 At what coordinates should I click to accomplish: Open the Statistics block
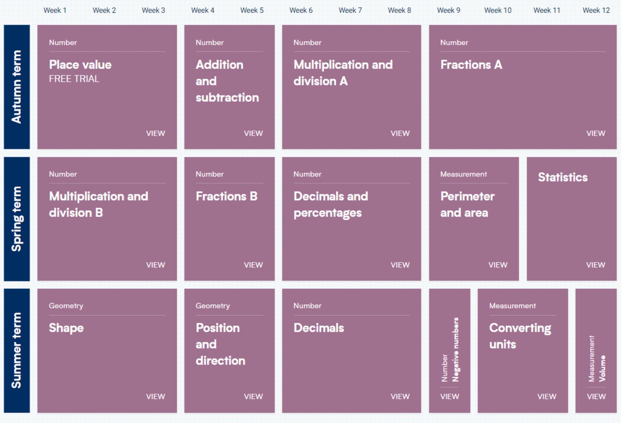point(572,219)
